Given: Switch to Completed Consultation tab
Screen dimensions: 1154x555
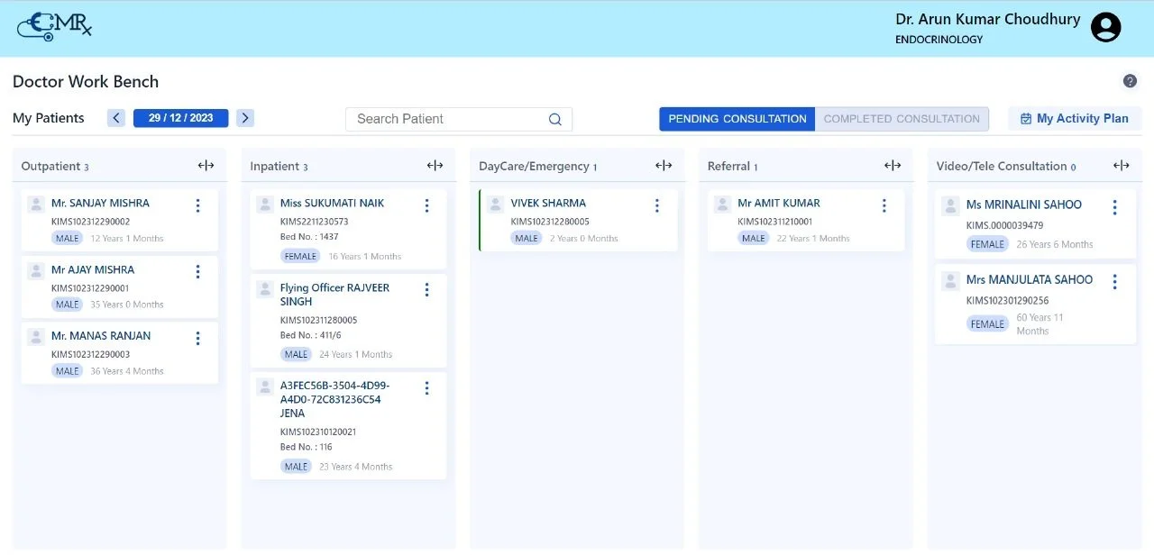Looking at the screenshot, I should (x=902, y=119).
